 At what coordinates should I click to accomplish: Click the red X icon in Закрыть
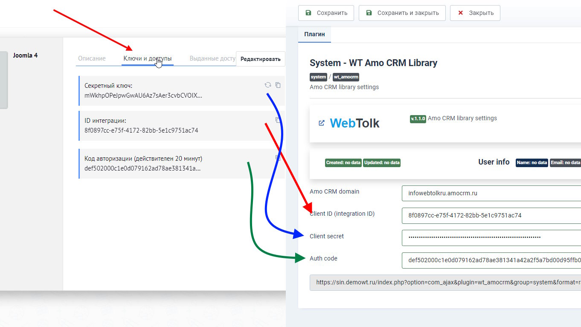click(460, 13)
